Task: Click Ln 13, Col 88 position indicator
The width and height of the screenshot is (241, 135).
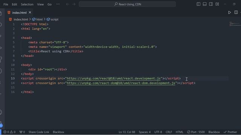Action: point(127,132)
